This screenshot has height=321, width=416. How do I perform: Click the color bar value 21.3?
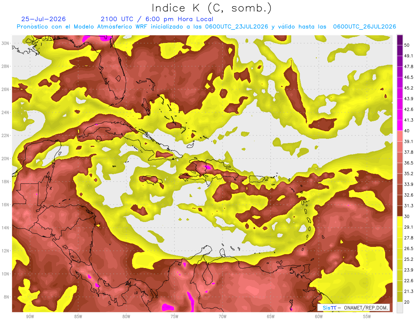pos(408,291)
